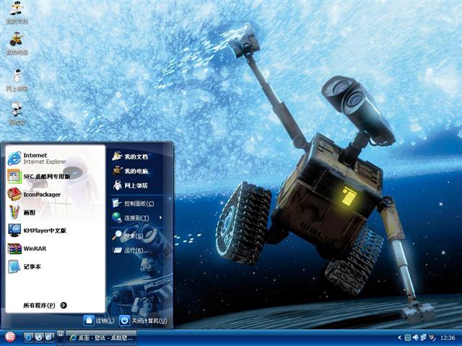Open 记事本 notepad

tap(55, 267)
